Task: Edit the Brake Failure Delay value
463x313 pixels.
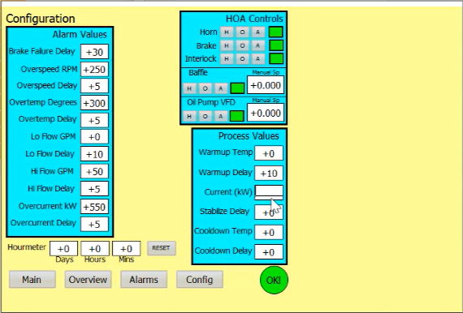Action: tap(94, 52)
